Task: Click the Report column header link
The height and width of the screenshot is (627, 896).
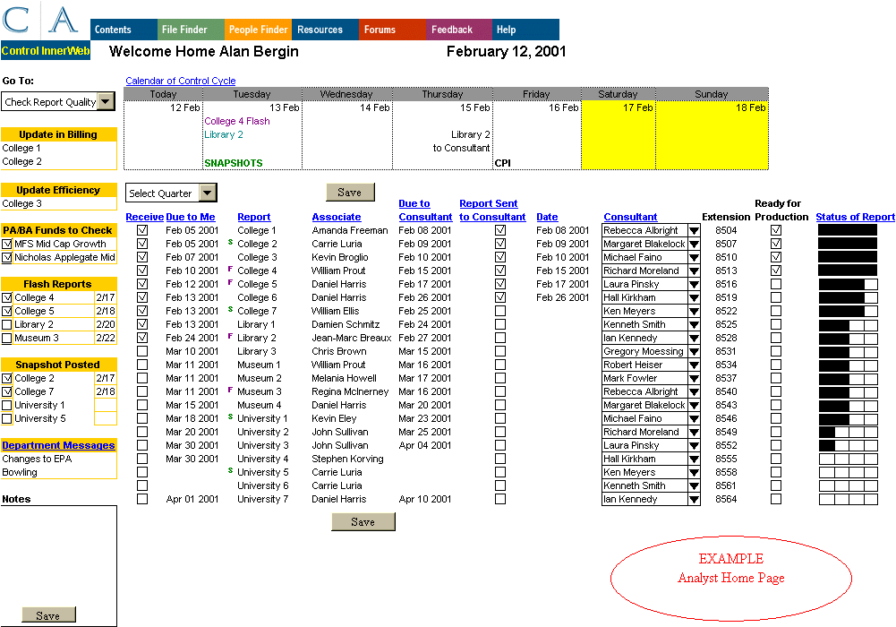Action: pos(253,217)
